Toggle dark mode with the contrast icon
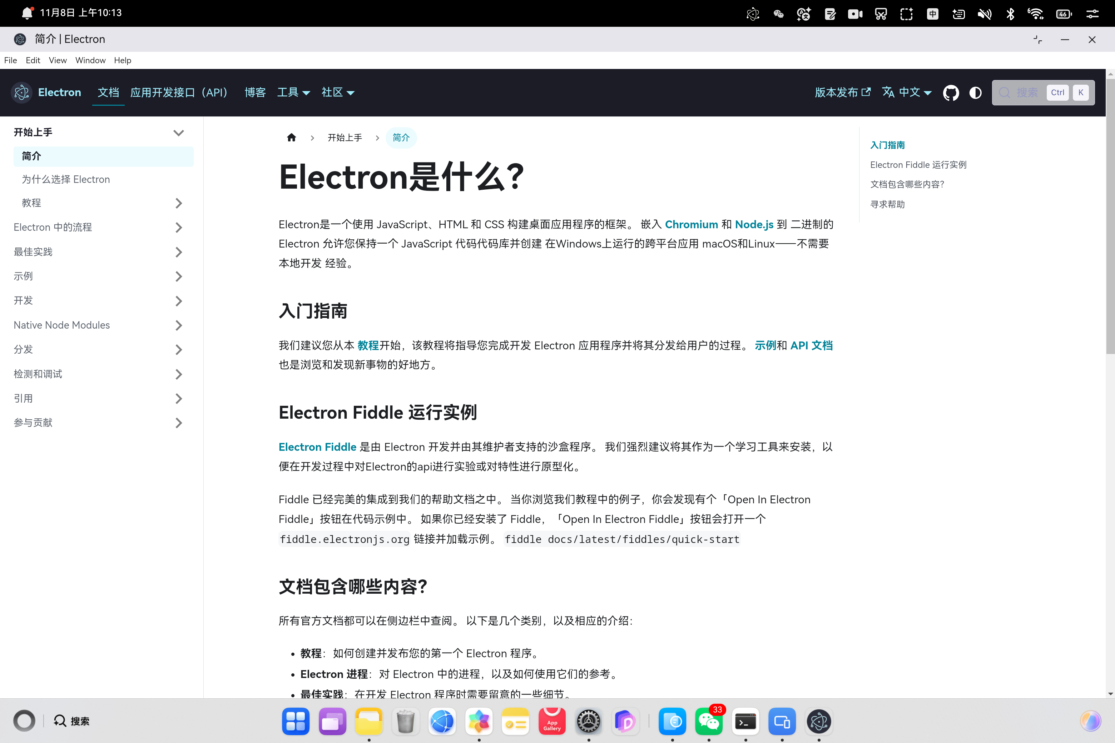Image resolution: width=1115 pixels, height=743 pixels. coord(976,93)
